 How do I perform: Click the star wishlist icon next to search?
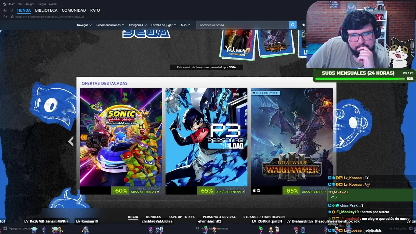pos(304,25)
